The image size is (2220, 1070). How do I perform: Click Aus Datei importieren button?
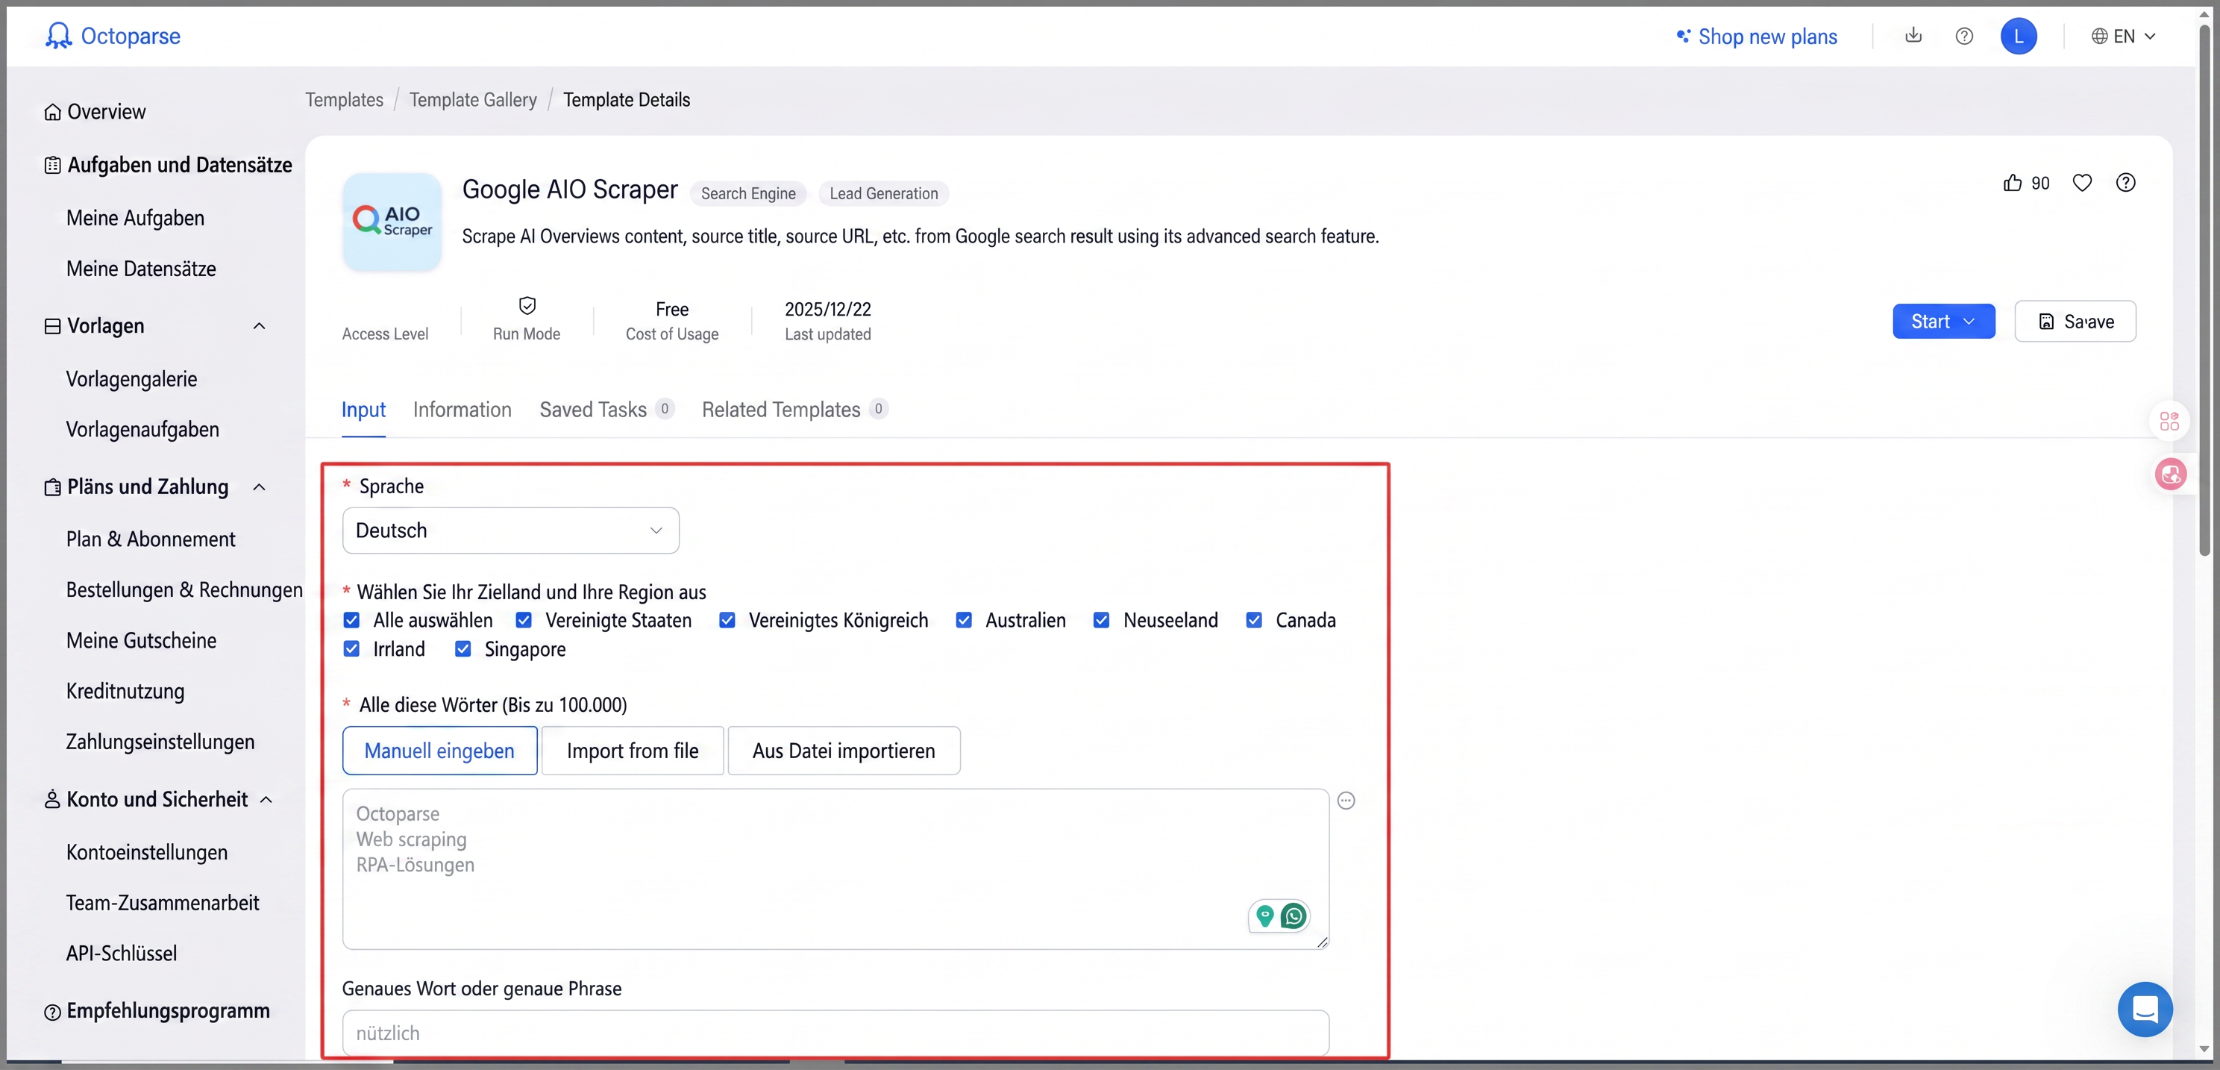(843, 750)
